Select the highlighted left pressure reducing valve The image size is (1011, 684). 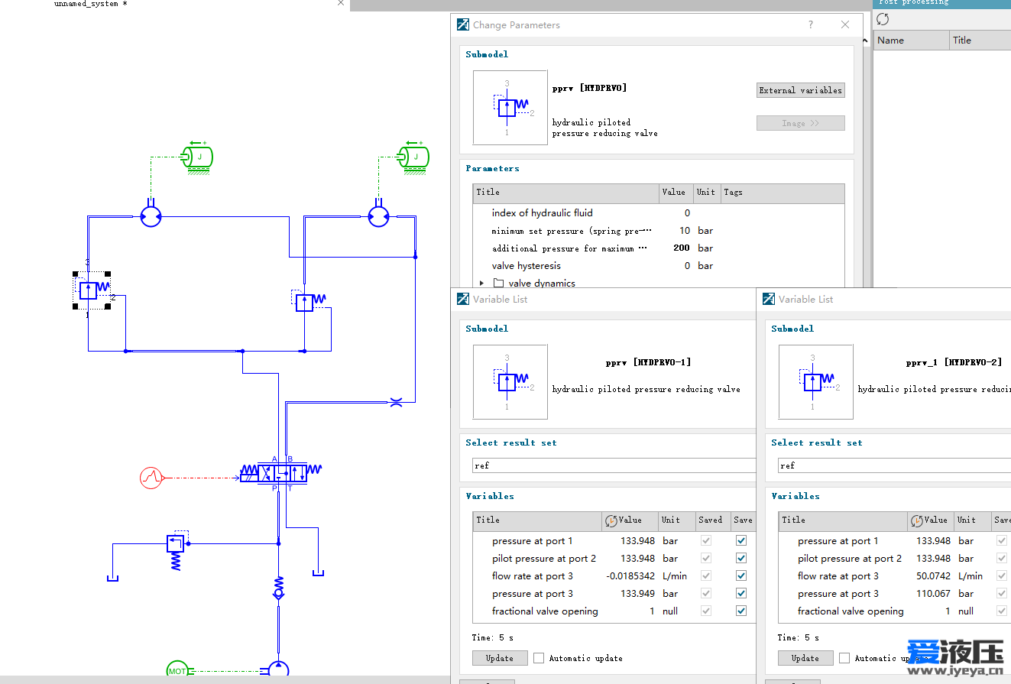[91, 290]
